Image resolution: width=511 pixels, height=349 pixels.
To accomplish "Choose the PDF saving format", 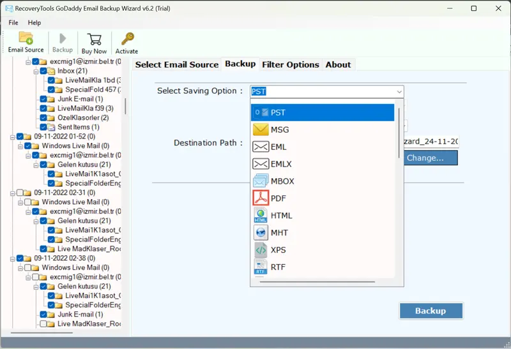I will click(x=278, y=198).
